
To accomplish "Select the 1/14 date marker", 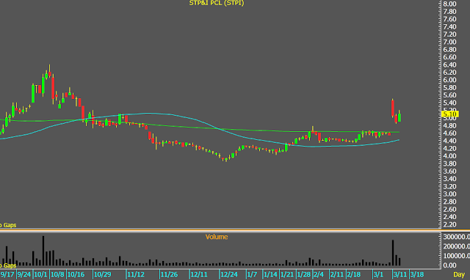I will click(270, 275).
